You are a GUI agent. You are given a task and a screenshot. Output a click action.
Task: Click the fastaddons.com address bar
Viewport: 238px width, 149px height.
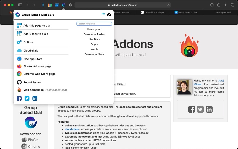tap(123, 5)
